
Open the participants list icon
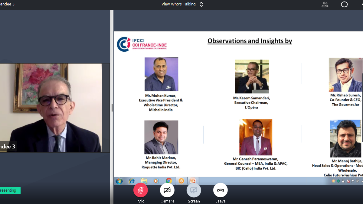point(325,5)
